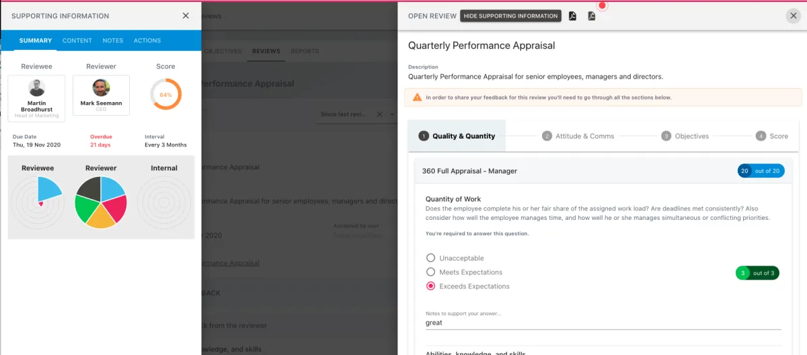Open Reviews tab in background page
807x355 pixels.
coord(266,51)
